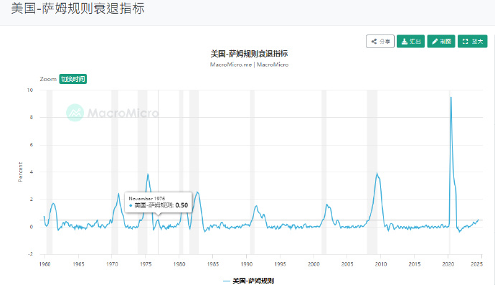This screenshot has width=495, height=285.
Task: Click the x-axis label 2000
Action: pos(313,264)
